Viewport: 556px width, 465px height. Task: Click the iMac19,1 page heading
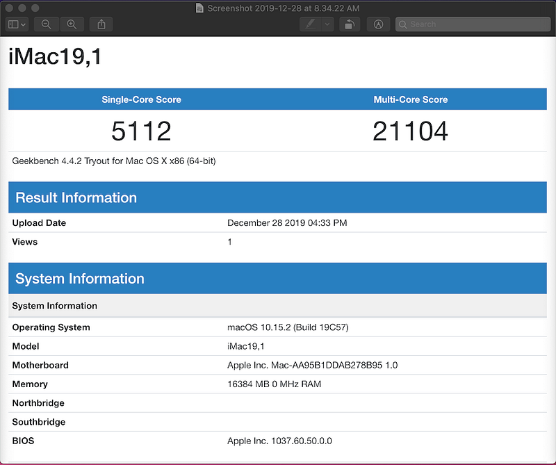55,57
